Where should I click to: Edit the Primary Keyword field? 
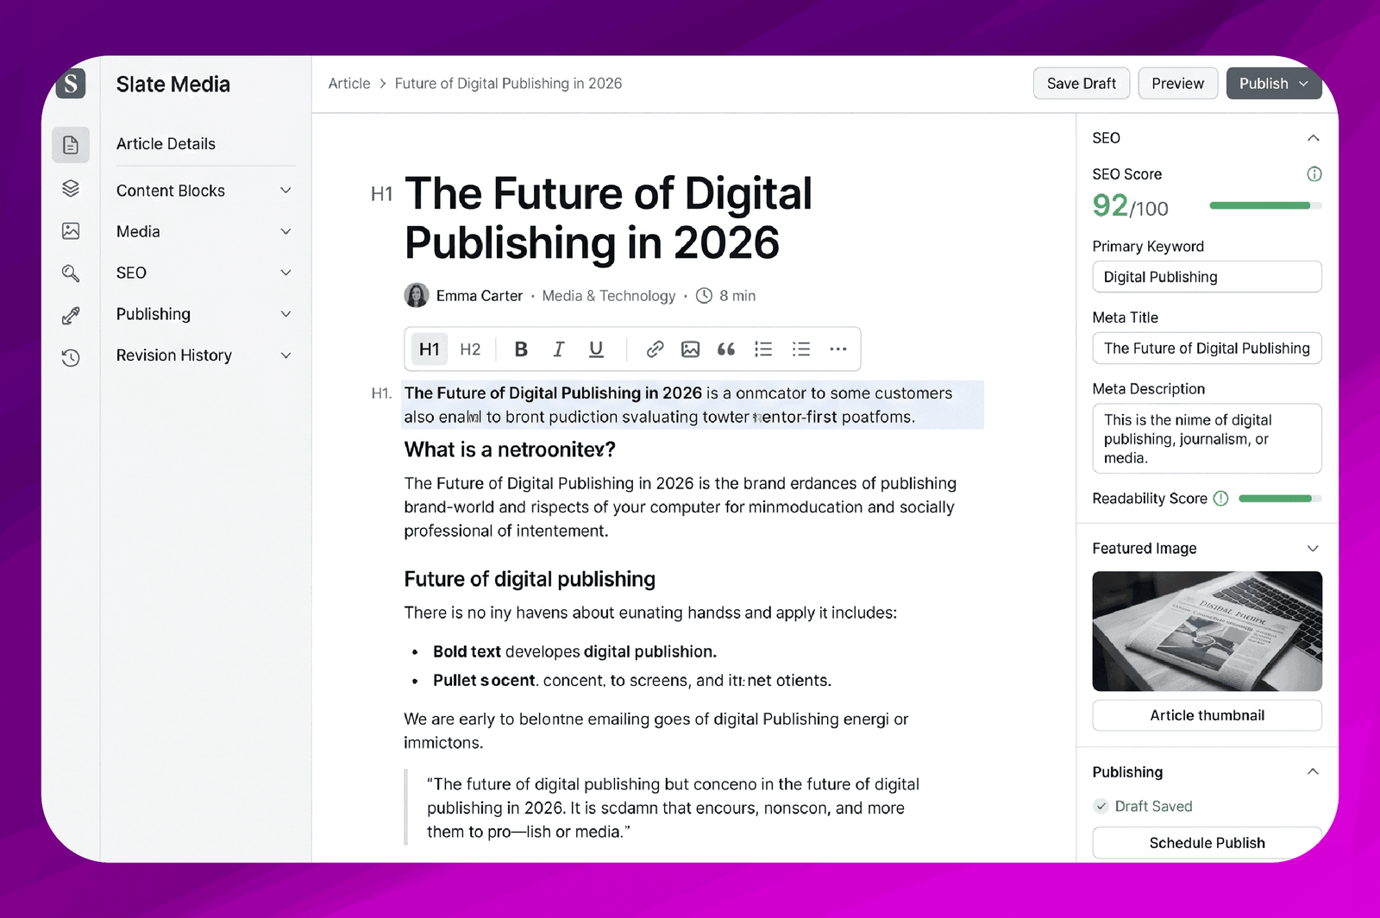[1207, 277]
